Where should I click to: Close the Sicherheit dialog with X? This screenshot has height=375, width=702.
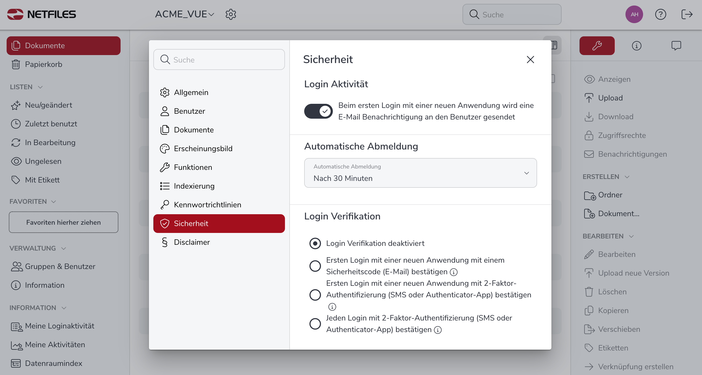pos(530,59)
